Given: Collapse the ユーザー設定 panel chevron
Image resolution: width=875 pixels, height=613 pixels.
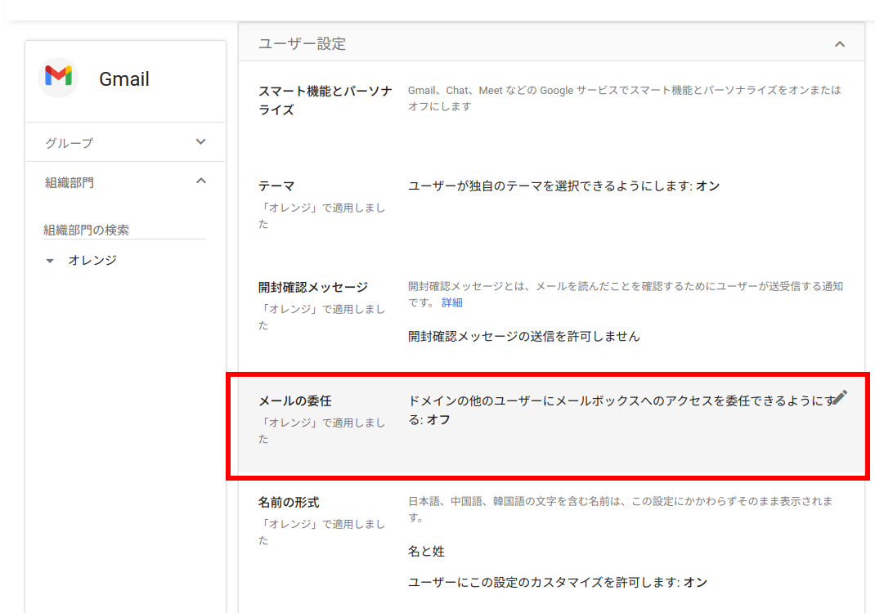Looking at the screenshot, I should 839,44.
